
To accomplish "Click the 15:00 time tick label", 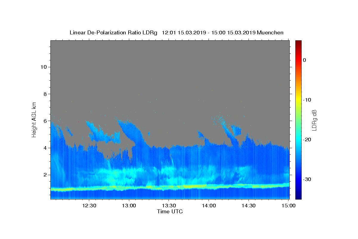I will pos(288,206).
